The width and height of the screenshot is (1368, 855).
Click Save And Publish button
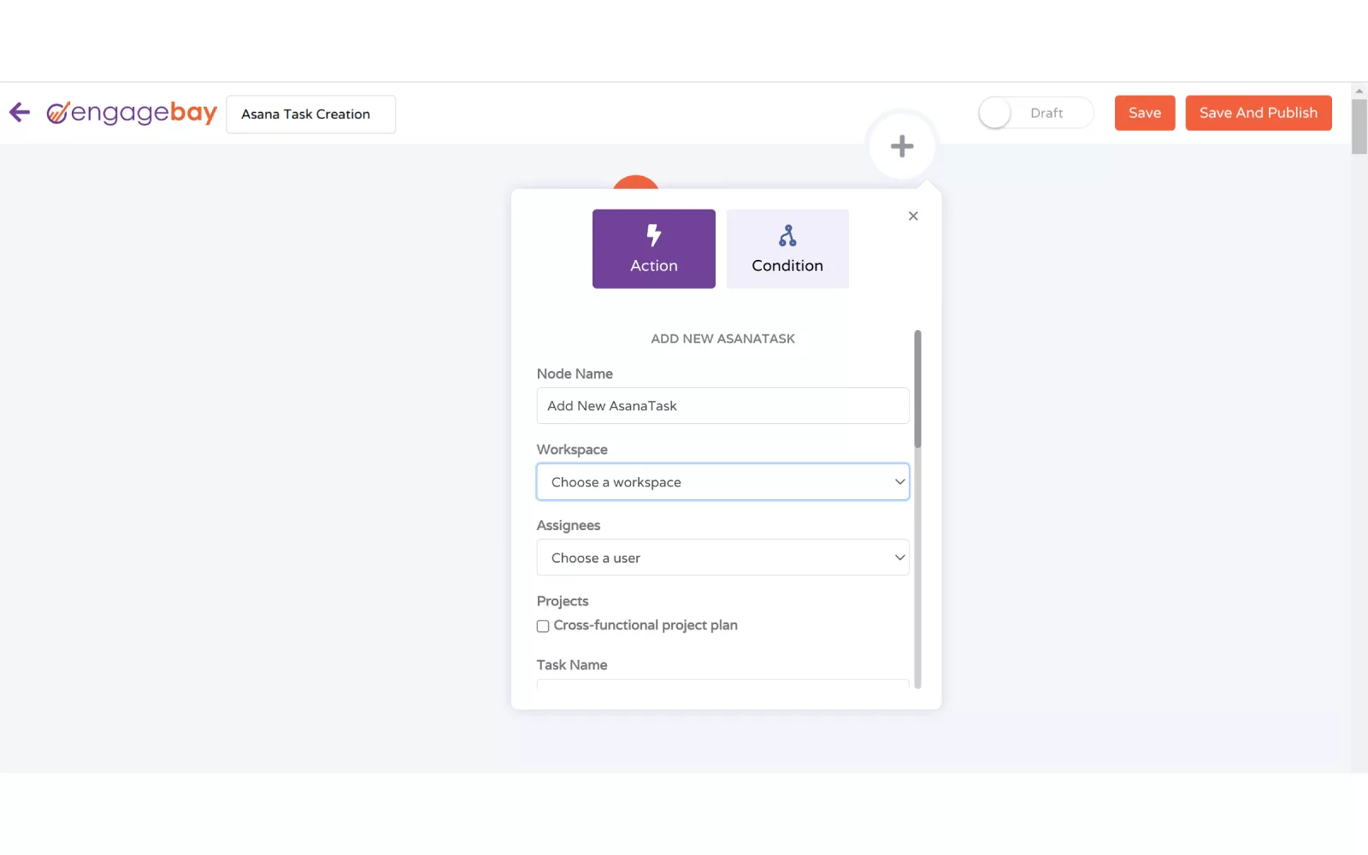(1258, 113)
